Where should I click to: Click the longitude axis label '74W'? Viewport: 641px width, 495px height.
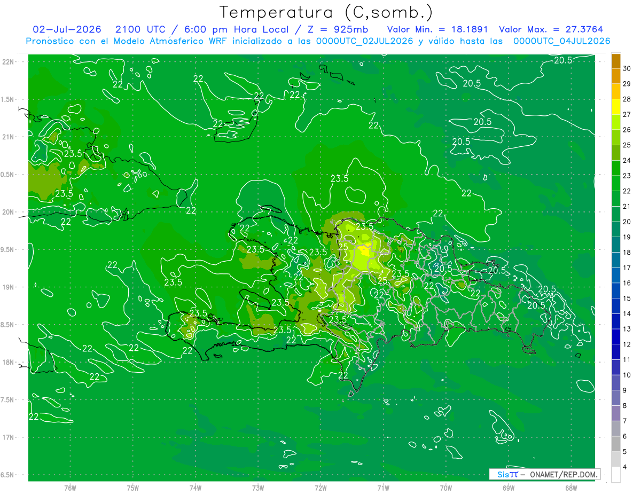(196, 488)
